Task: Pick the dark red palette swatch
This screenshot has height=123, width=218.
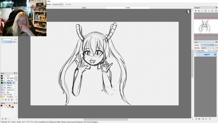Action: click(x=1, y=106)
